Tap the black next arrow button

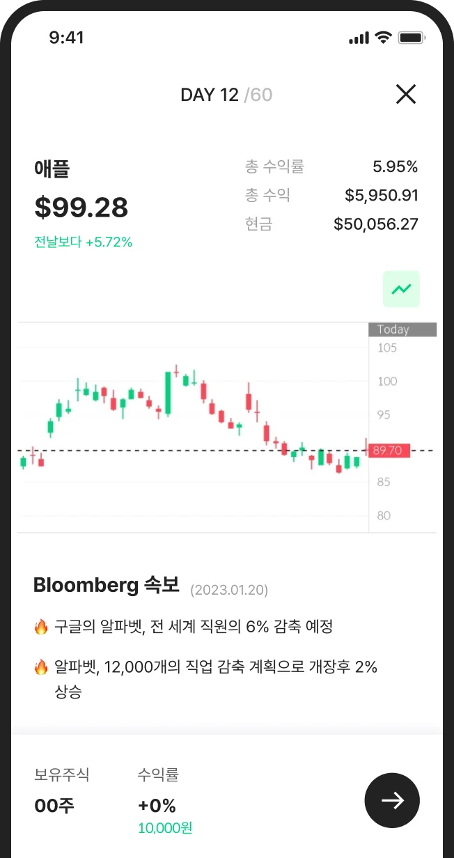pos(392,801)
